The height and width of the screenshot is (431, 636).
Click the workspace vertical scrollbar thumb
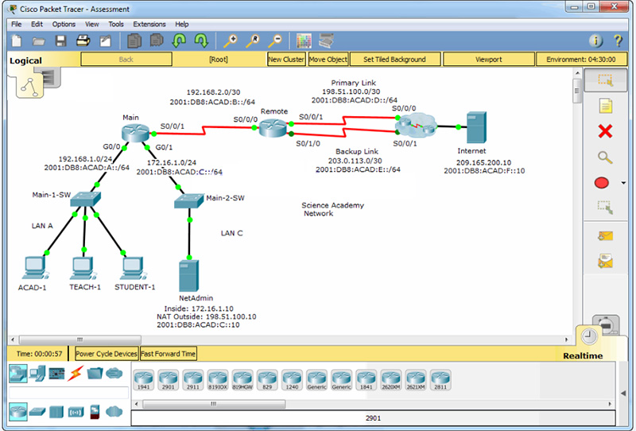tap(577, 91)
